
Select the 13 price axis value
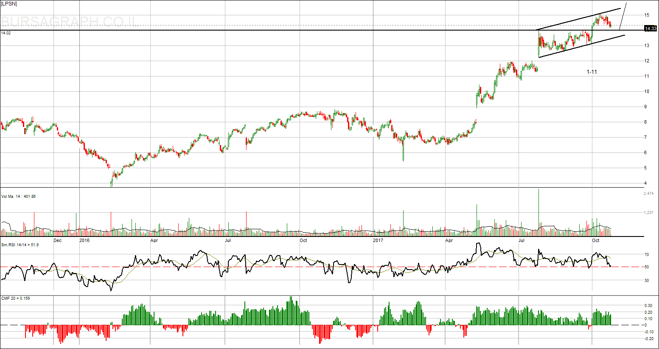[647, 45]
